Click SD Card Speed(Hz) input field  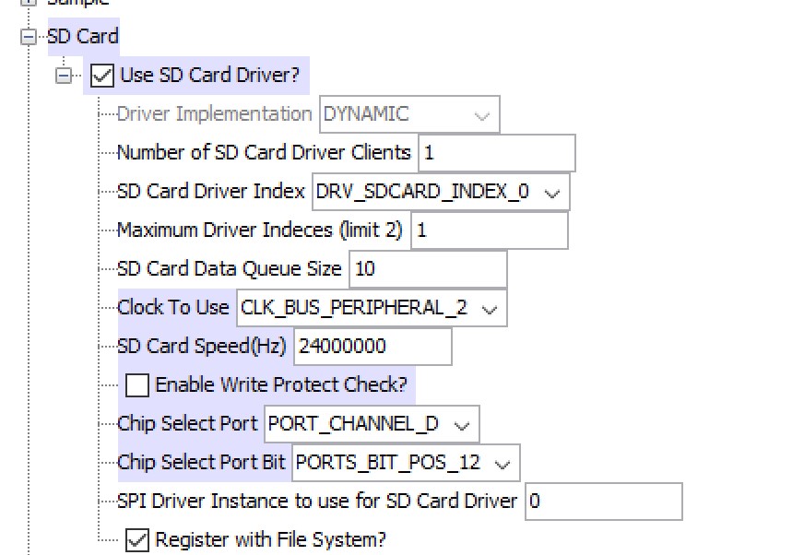click(372, 347)
